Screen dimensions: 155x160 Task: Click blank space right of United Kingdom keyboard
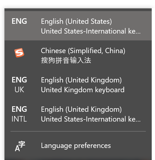pyautogui.click(x=138, y=90)
